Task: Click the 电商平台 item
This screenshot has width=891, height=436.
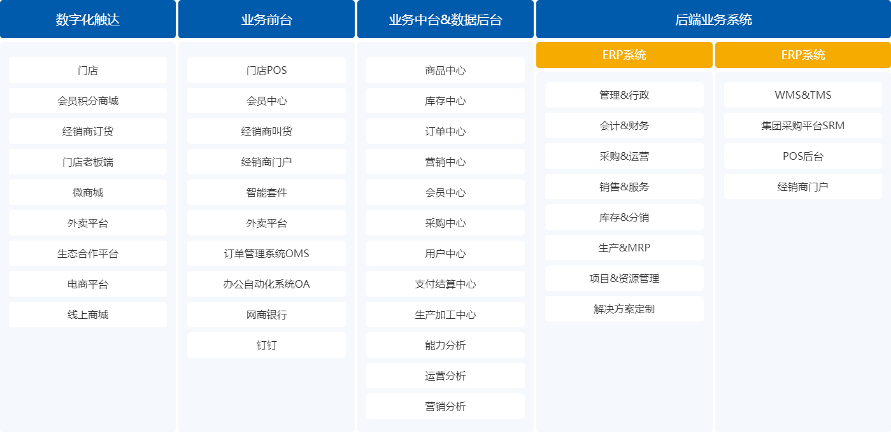Action: tap(88, 284)
